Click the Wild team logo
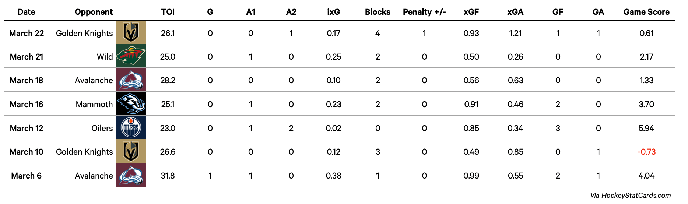Viewport: 688px width, 204px height. click(131, 56)
